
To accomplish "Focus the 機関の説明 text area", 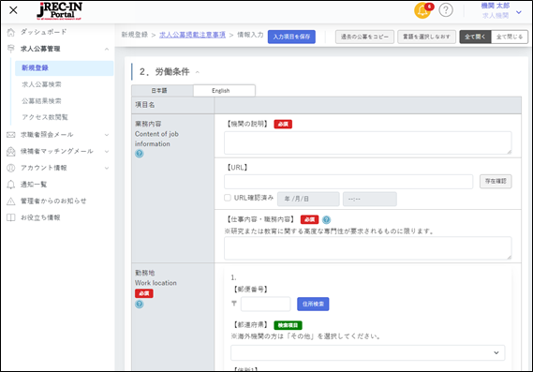I will click(367, 142).
